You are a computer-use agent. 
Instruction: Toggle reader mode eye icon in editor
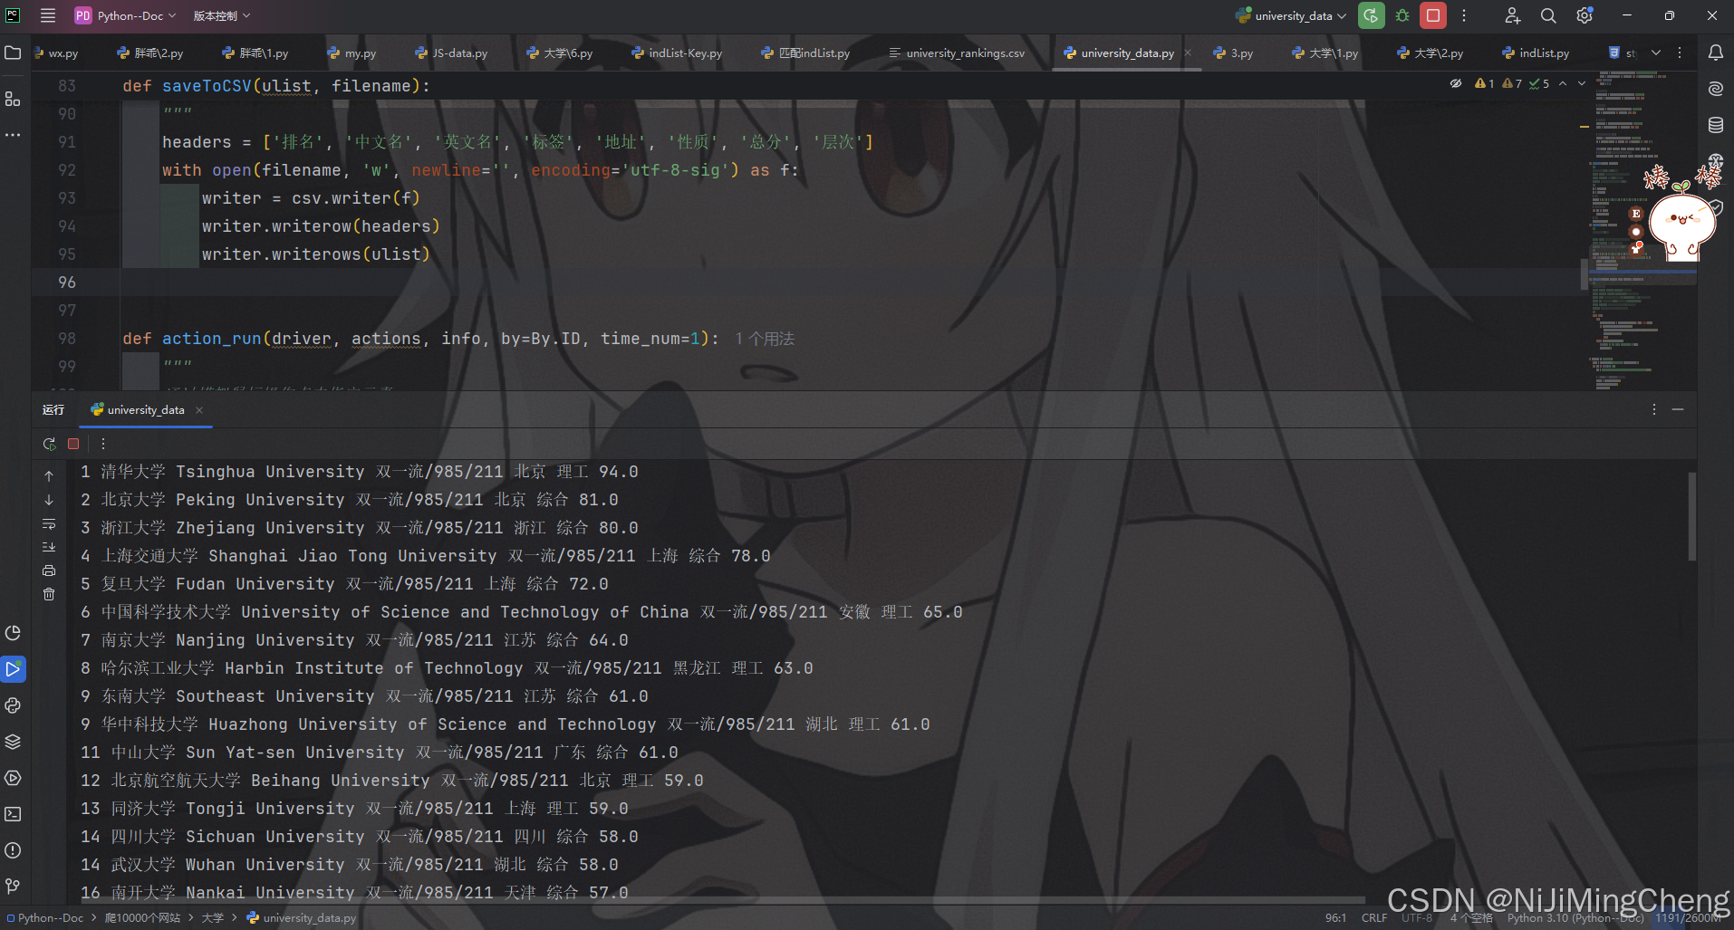pos(1456,83)
